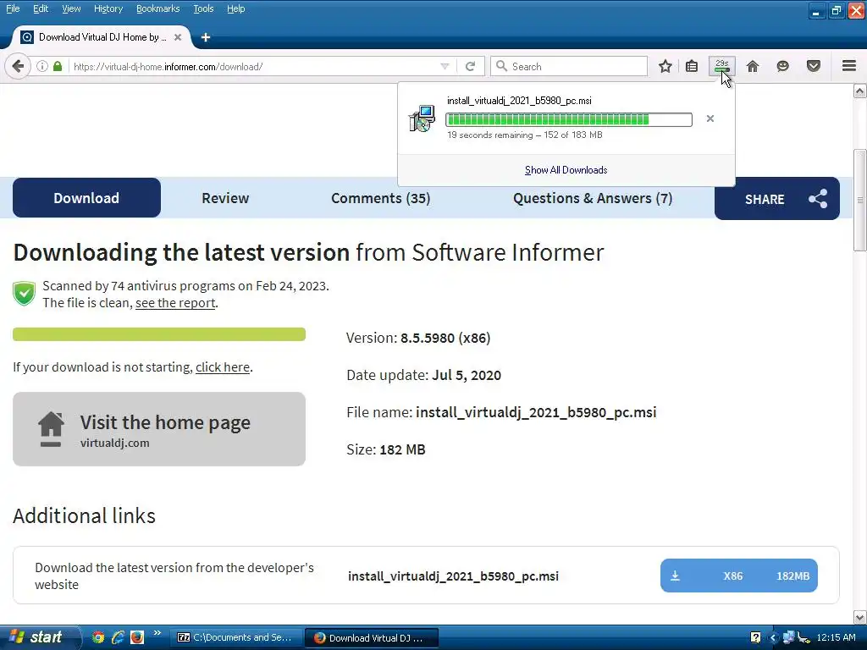This screenshot has height=650, width=867.
Task: Click the taskbar clock showing 12:15 AM
Action: click(836, 637)
